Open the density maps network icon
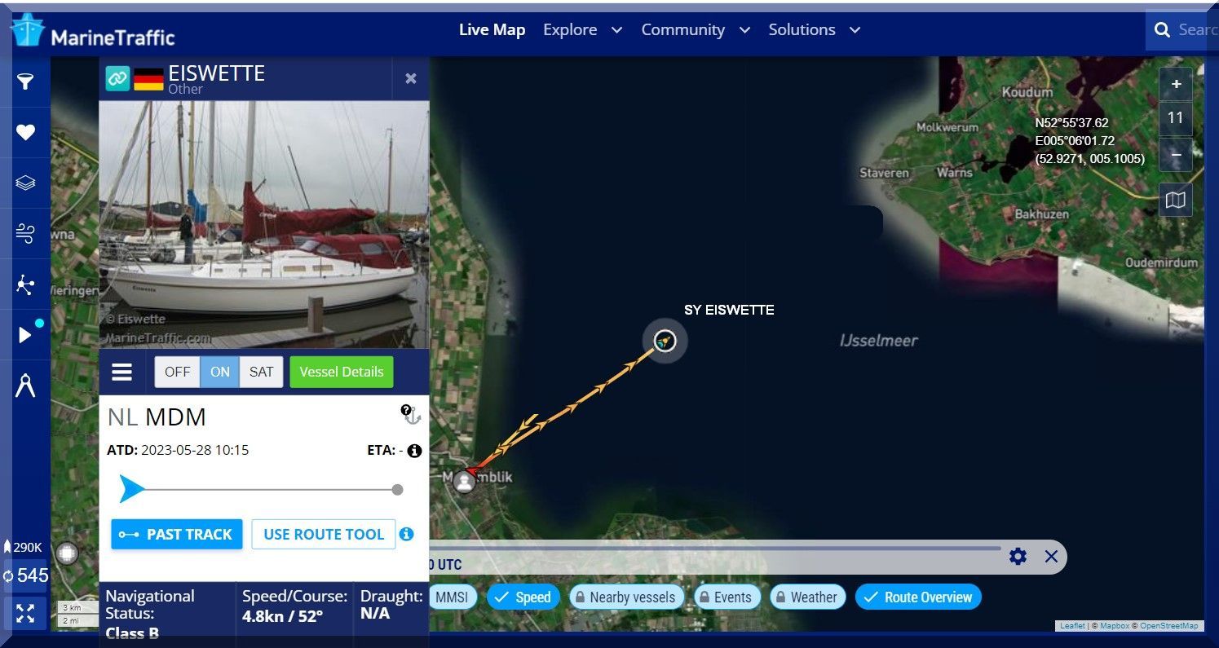Screen dimensions: 1219x648 click(25, 284)
